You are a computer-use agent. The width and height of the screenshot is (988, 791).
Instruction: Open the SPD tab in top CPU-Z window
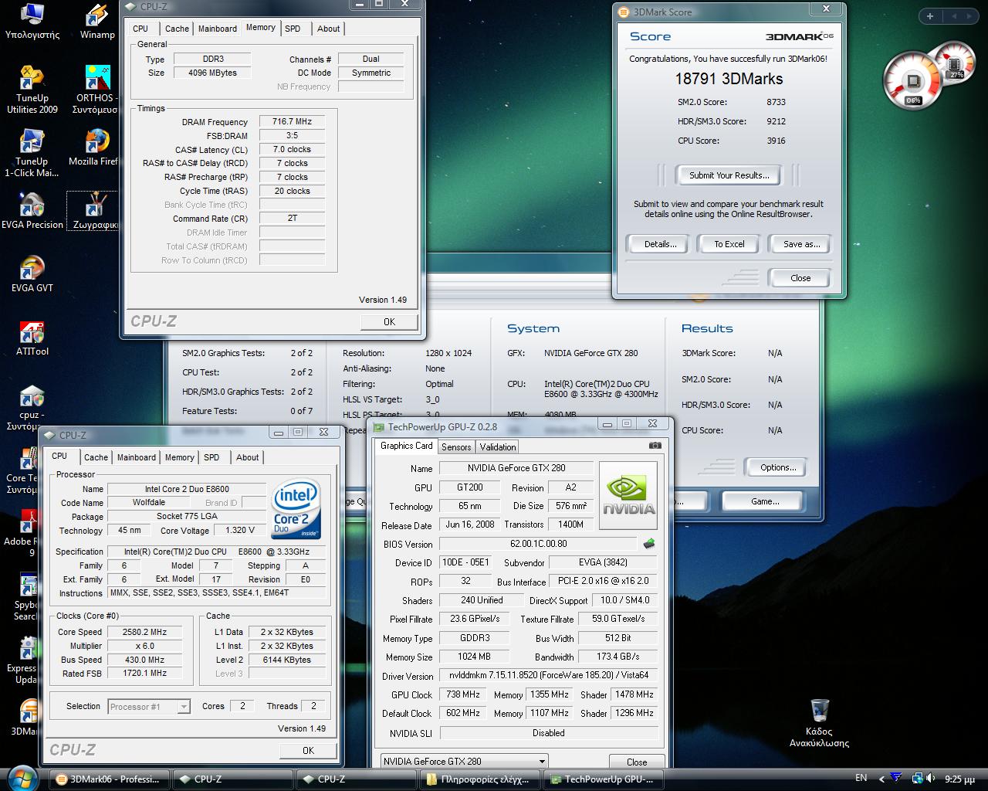pyautogui.click(x=293, y=29)
